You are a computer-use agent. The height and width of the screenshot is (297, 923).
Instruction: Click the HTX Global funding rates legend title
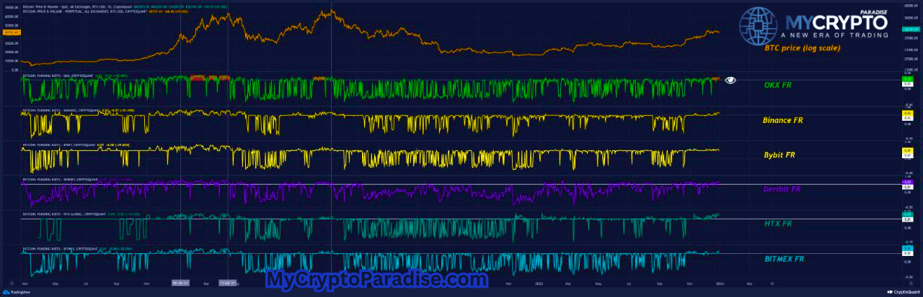point(65,214)
